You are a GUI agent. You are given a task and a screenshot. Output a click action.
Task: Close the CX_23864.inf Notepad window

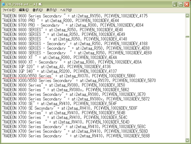[x=186, y=4]
